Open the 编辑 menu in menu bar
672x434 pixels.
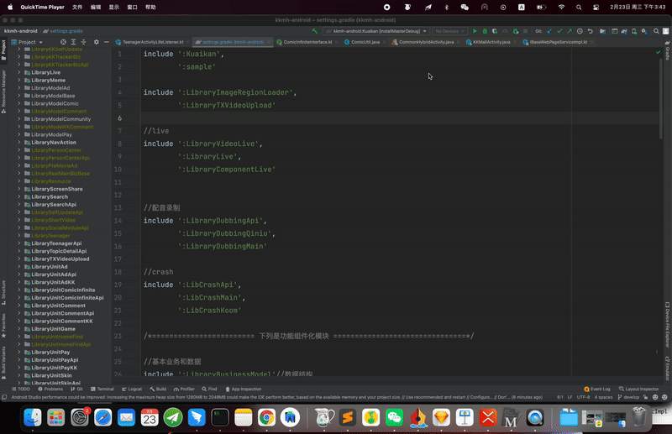tap(96, 7)
